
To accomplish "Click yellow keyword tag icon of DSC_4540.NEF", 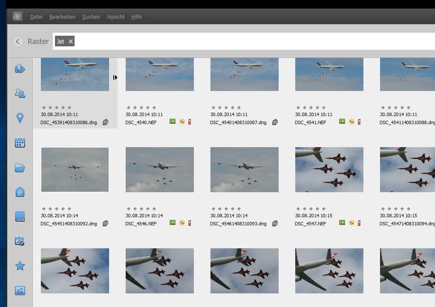I will (182, 122).
